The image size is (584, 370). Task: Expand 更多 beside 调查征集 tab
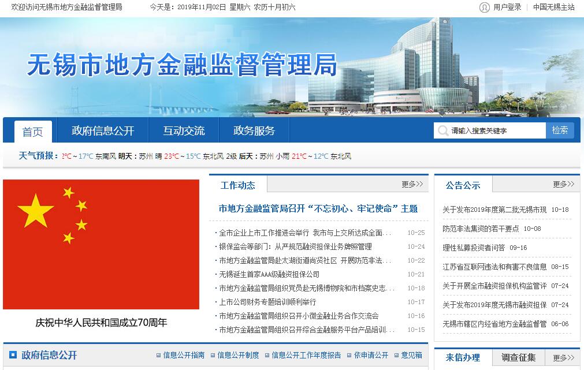click(x=563, y=358)
